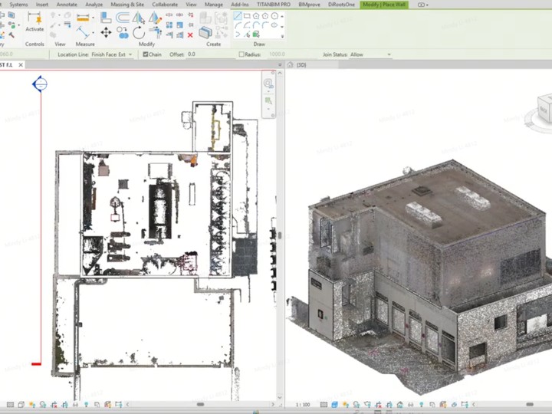Select the Start-End-Radius Arc tool

coord(238,25)
